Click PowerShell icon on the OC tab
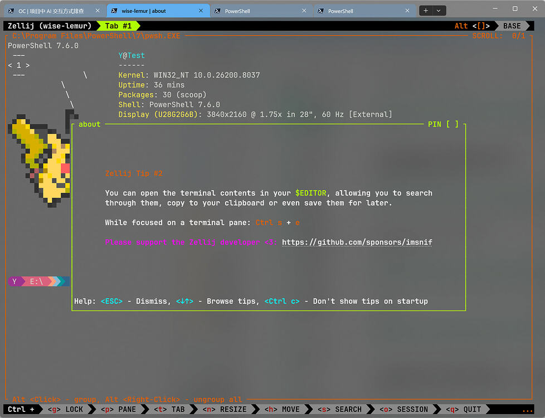545x418 pixels. click(x=11, y=11)
